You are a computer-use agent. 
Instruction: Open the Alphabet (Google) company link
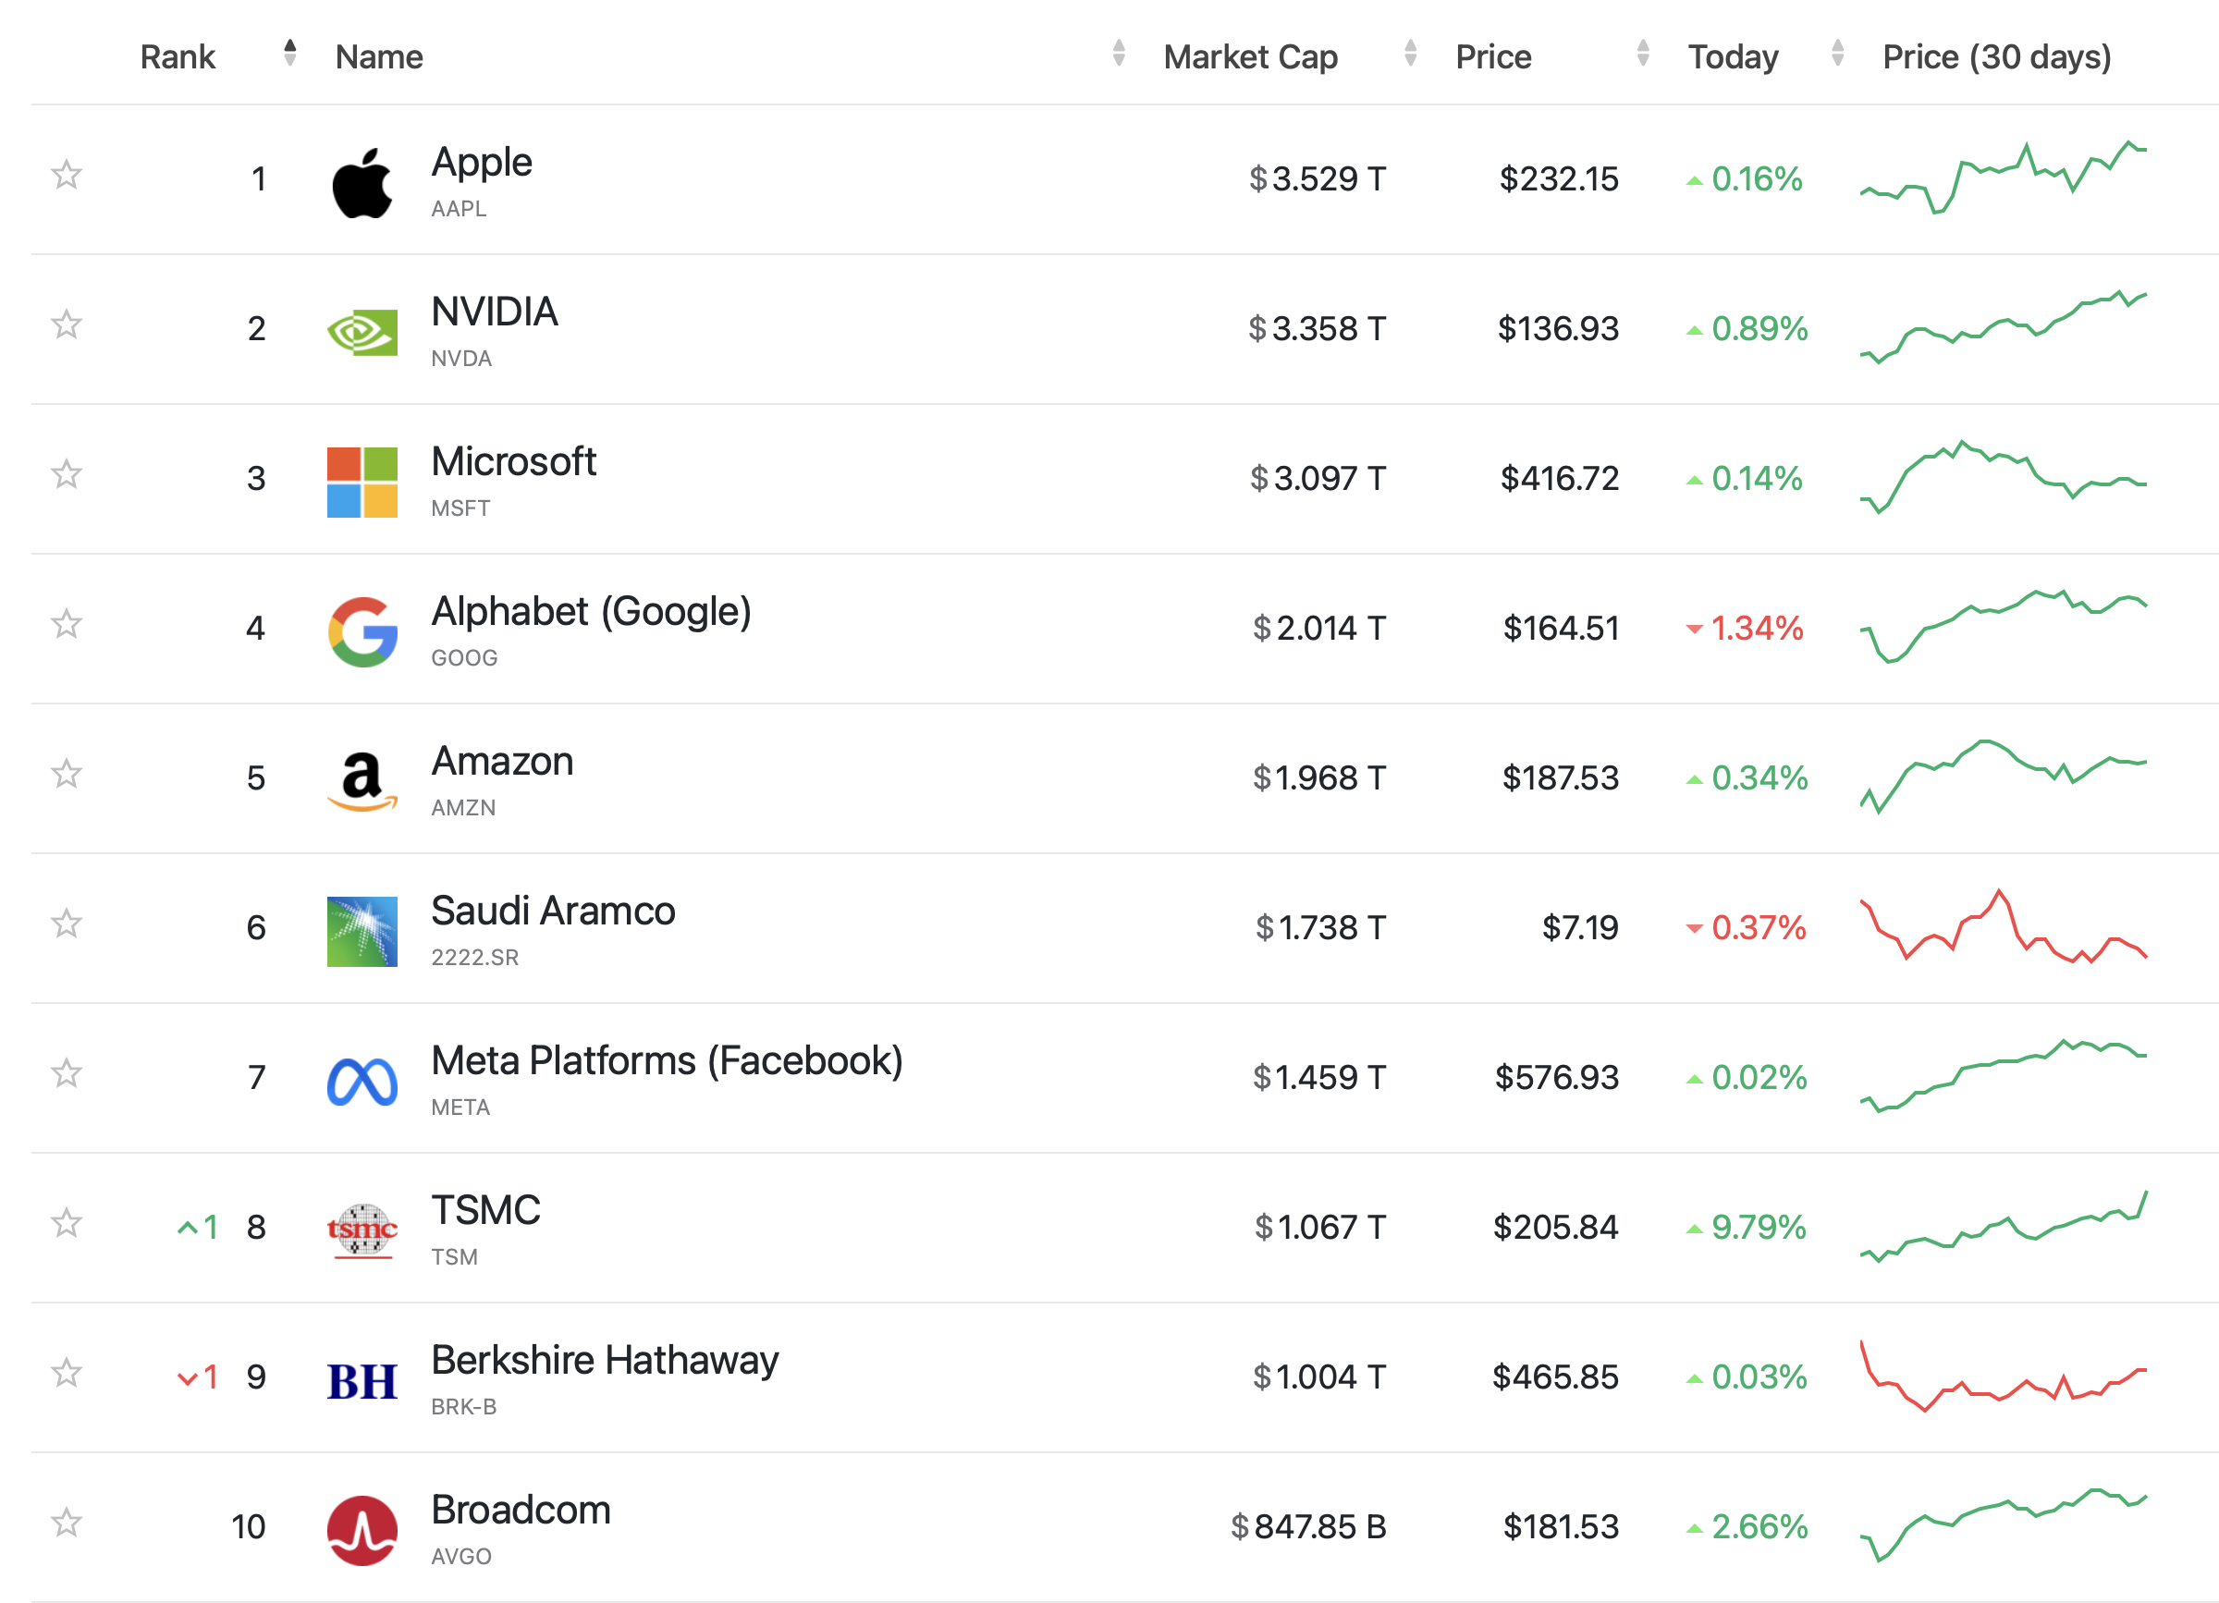click(591, 612)
